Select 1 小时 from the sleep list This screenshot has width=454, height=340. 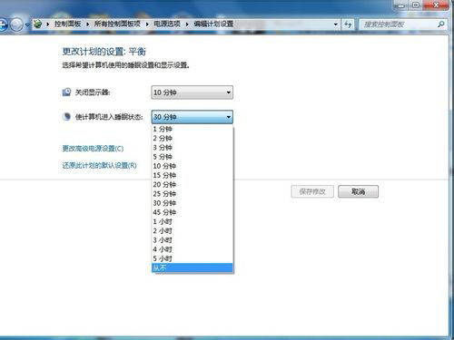click(x=192, y=221)
